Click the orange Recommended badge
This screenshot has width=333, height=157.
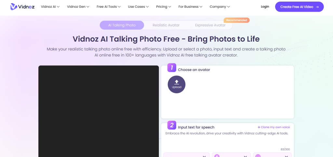(x=236, y=20)
